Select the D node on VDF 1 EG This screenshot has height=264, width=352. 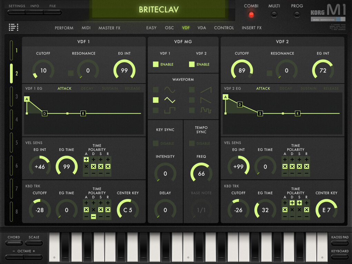[45, 114]
